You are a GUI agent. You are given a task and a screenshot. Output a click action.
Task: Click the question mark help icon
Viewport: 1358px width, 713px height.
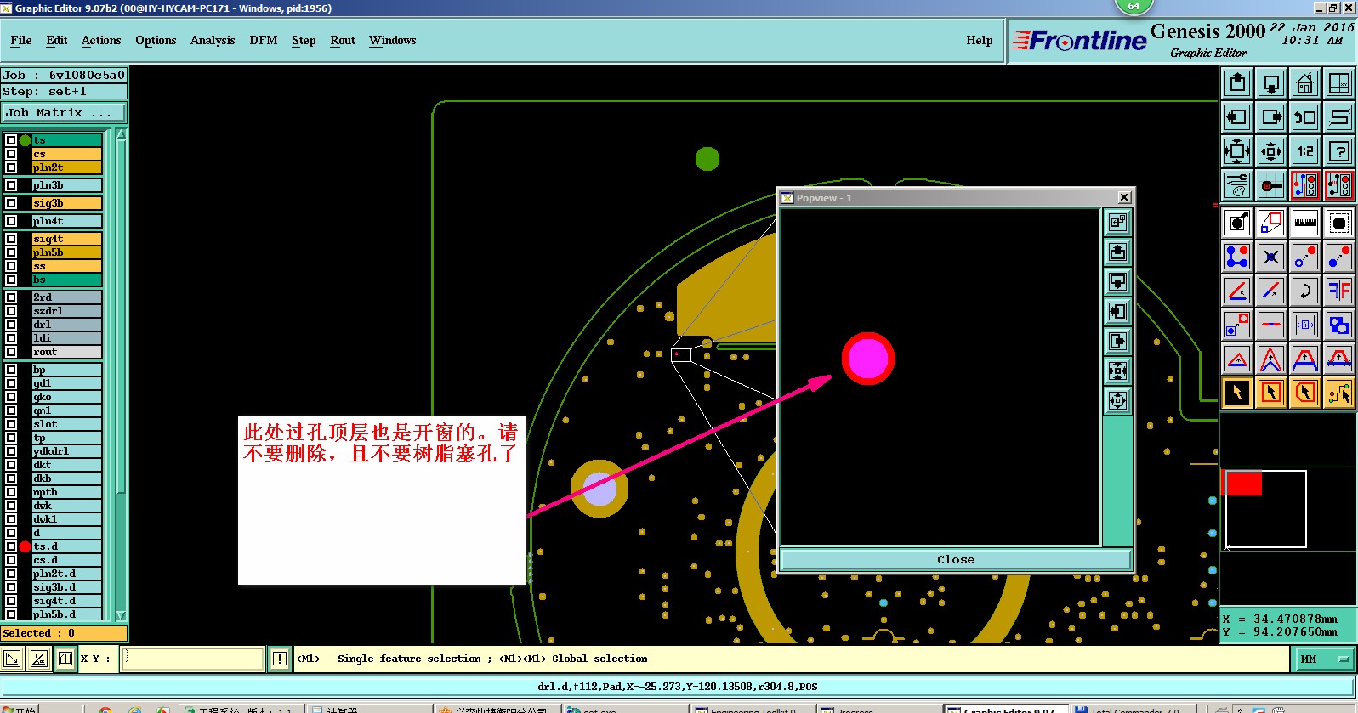1339,151
